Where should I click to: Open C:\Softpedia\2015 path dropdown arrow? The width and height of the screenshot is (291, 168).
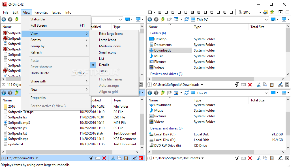pyautogui.click(x=37, y=158)
